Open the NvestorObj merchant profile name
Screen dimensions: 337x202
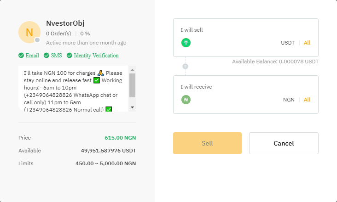[x=65, y=23]
